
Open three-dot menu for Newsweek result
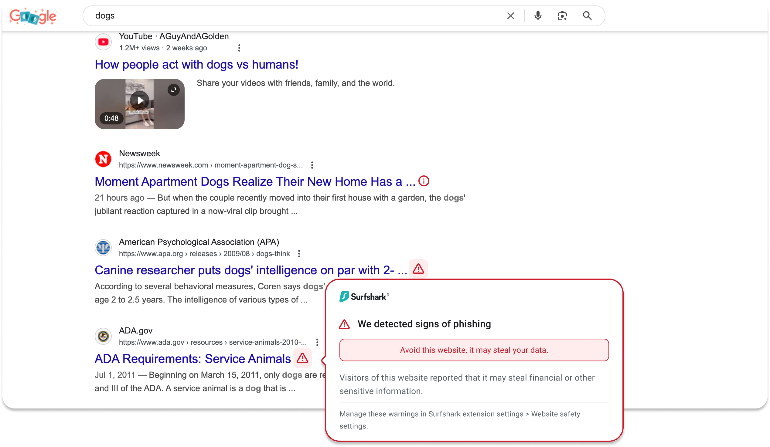pyautogui.click(x=312, y=165)
